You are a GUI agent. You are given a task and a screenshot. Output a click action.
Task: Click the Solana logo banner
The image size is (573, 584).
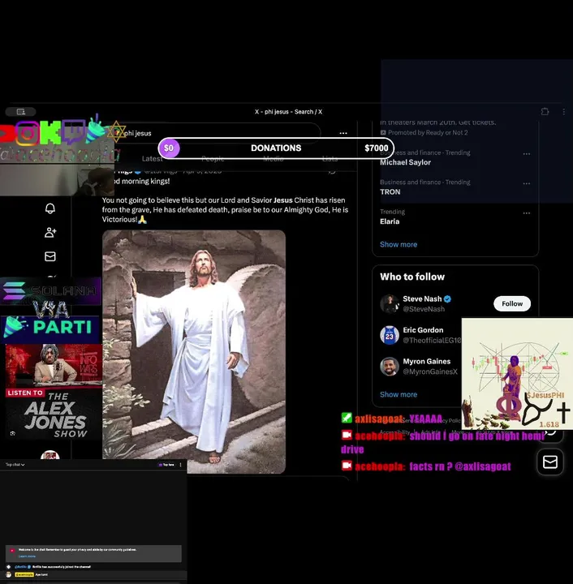point(50,291)
